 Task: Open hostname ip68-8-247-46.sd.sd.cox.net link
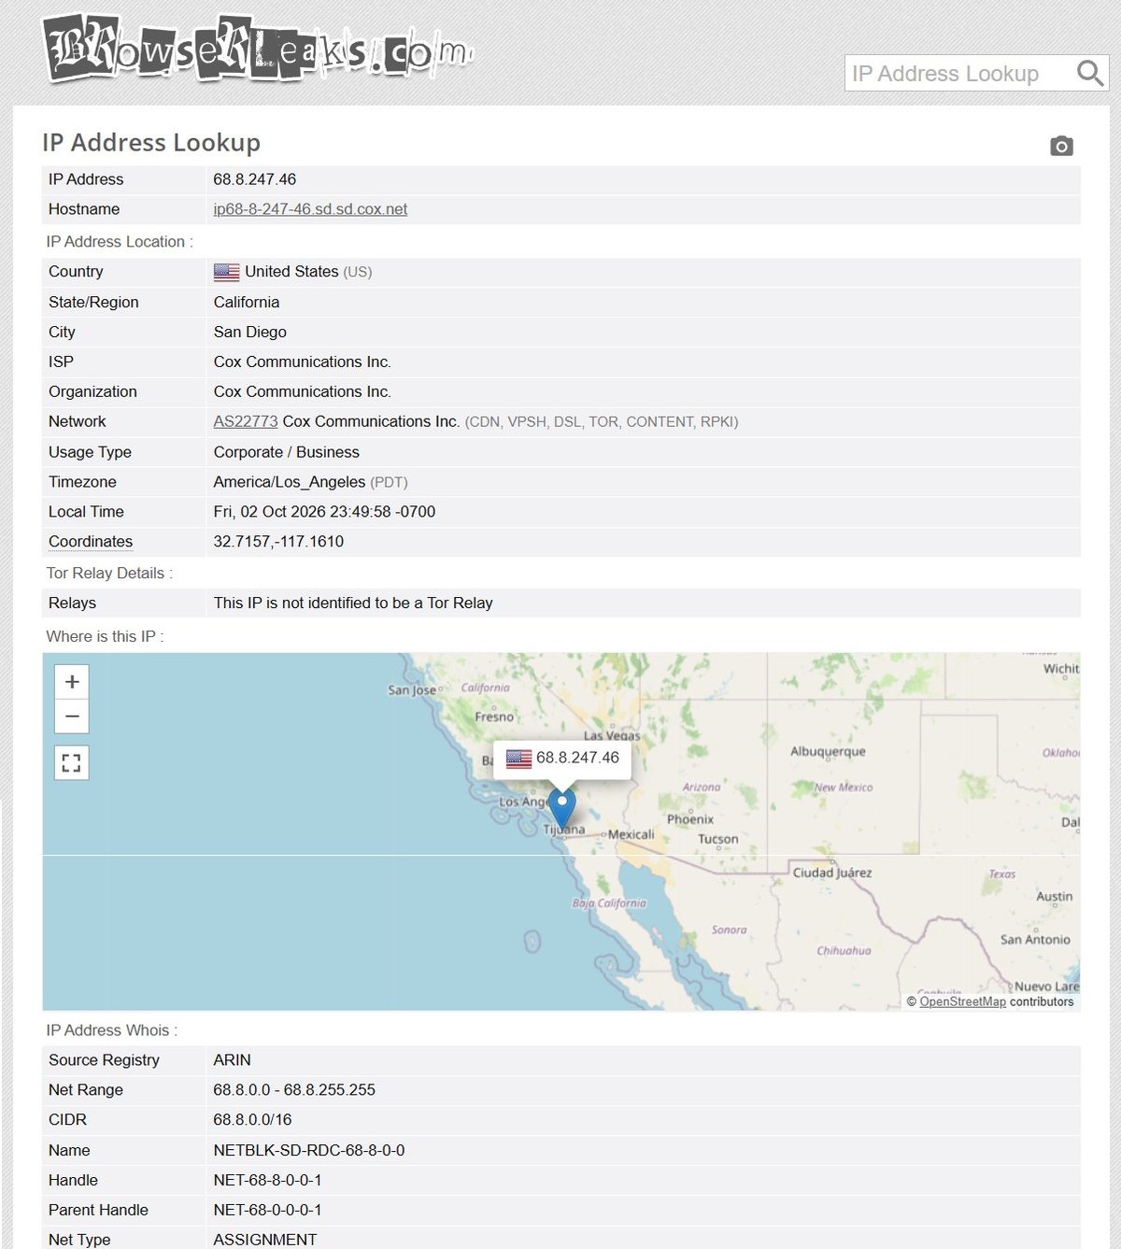click(x=310, y=209)
